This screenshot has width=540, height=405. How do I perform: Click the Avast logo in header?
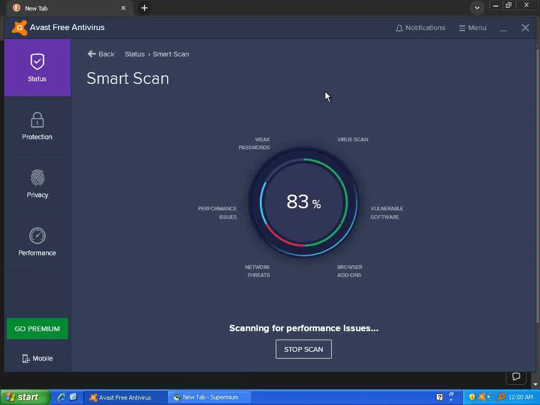(x=20, y=28)
